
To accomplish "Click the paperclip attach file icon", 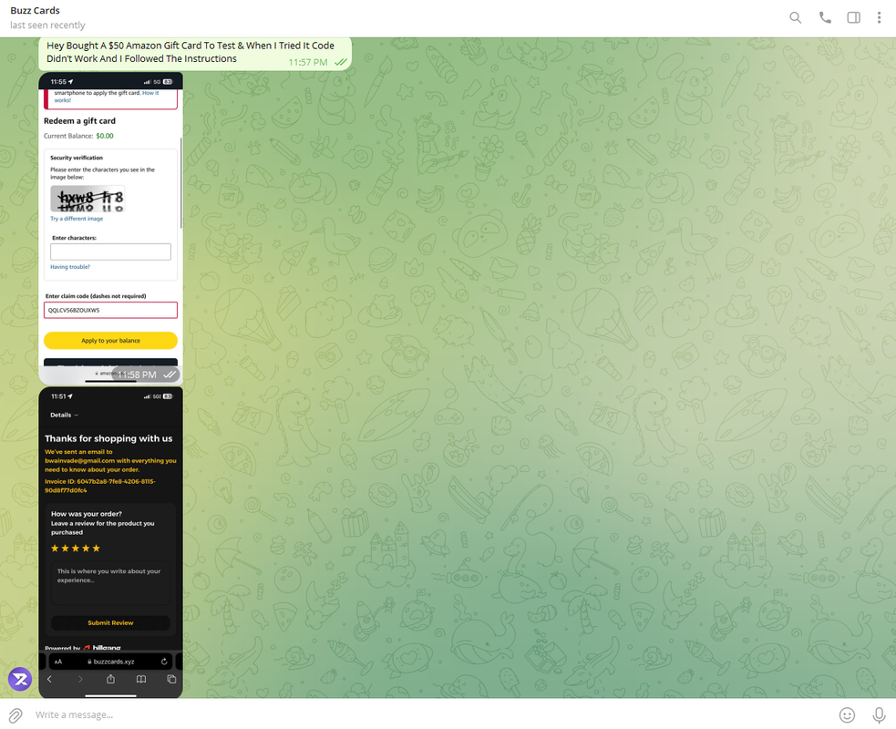I will [x=15, y=714].
